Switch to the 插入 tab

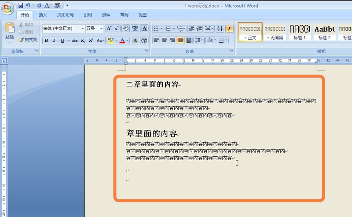(43, 15)
